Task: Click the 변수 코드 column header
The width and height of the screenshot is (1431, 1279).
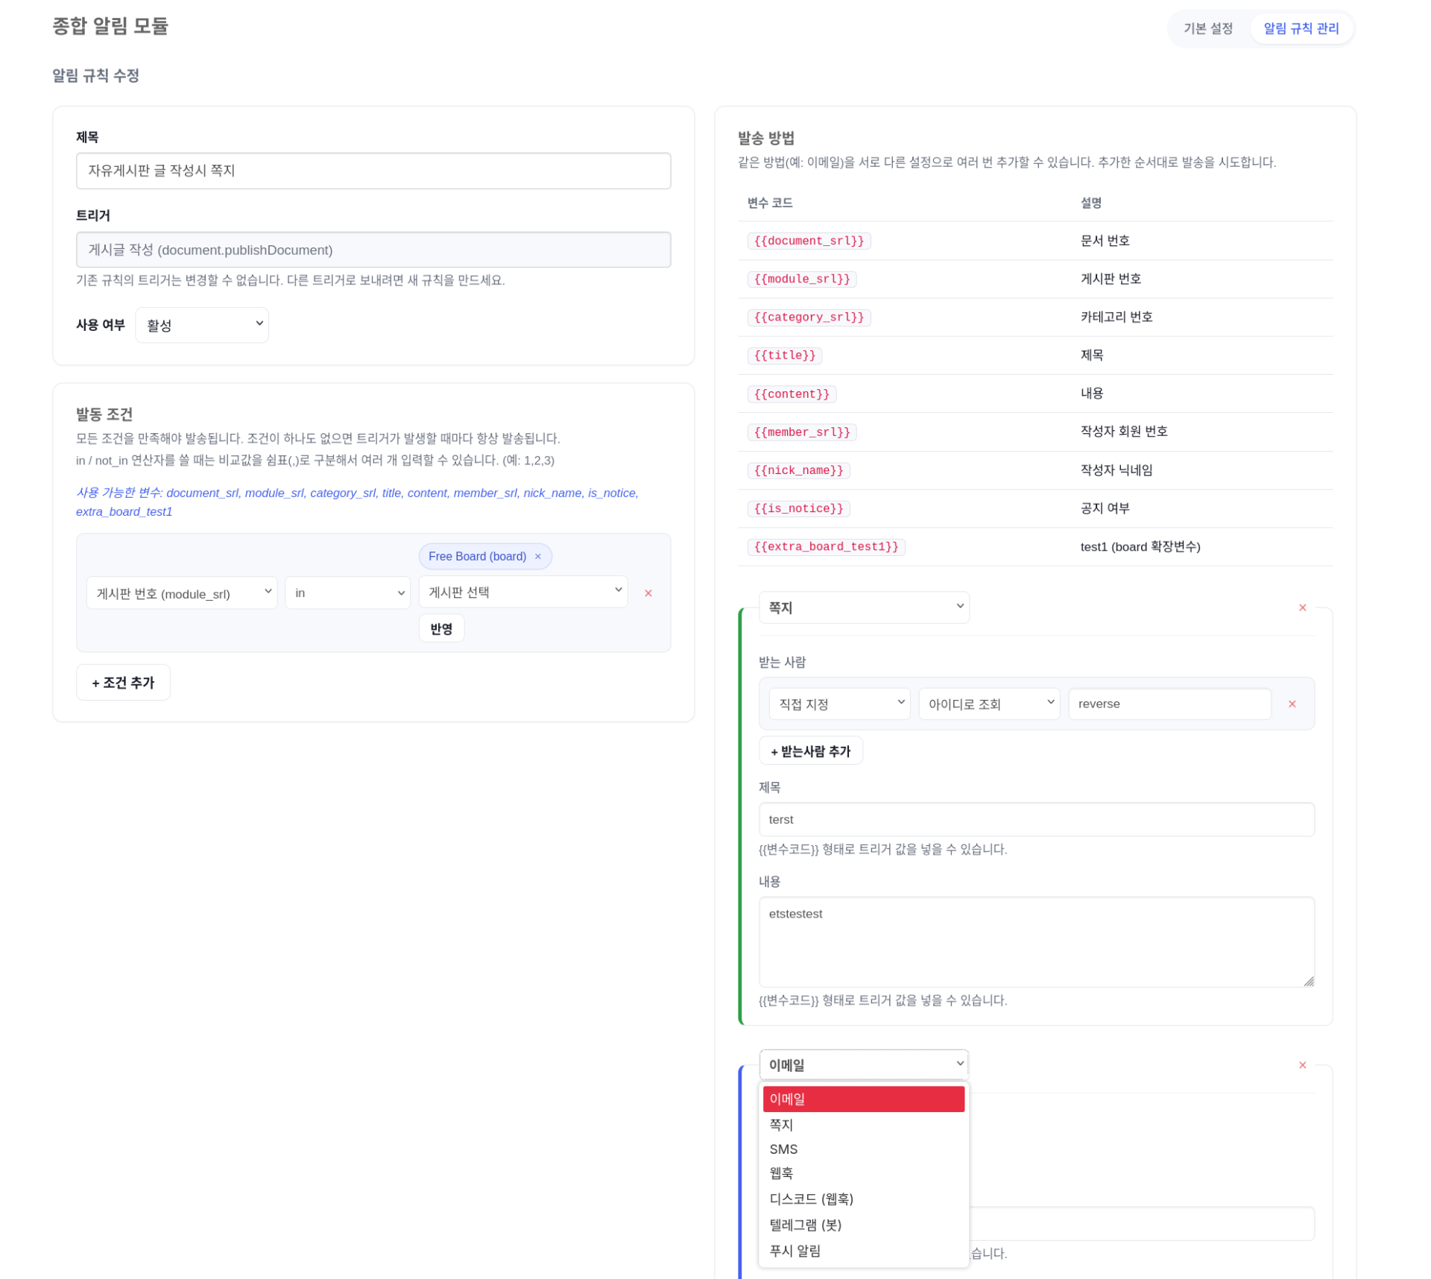Action: pyautogui.click(x=770, y=203)
